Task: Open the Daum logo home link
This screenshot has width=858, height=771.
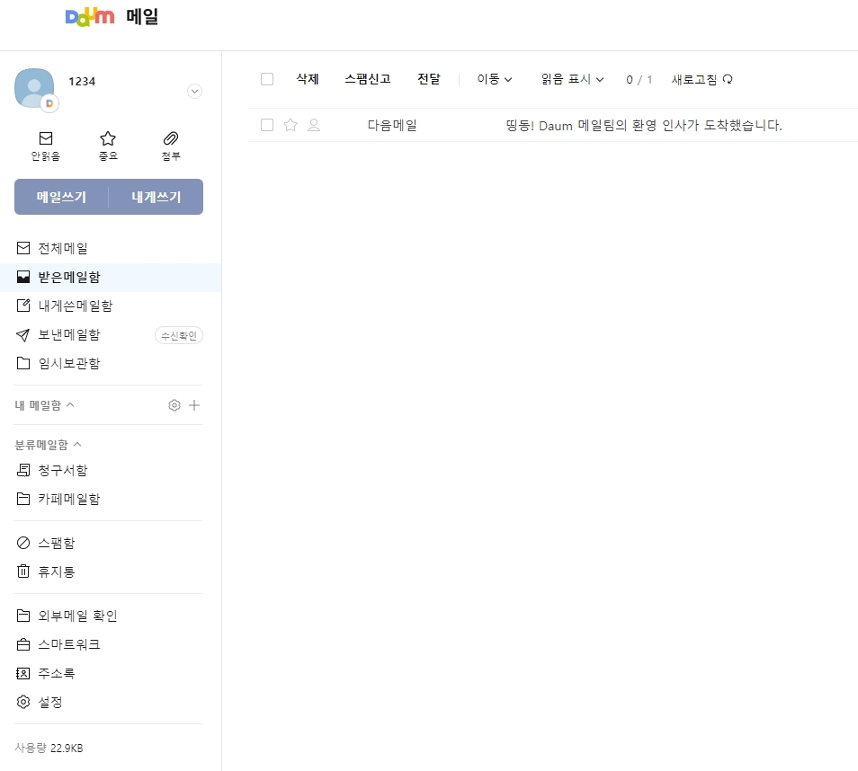Action: (90, 17)
